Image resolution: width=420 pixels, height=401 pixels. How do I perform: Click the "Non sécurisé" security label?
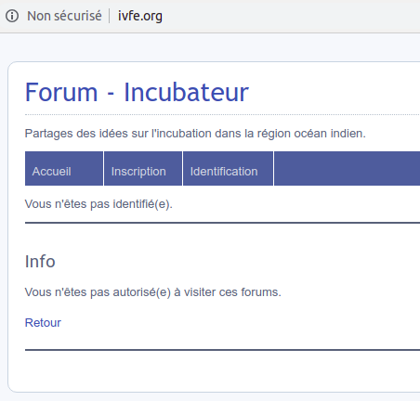64,16
